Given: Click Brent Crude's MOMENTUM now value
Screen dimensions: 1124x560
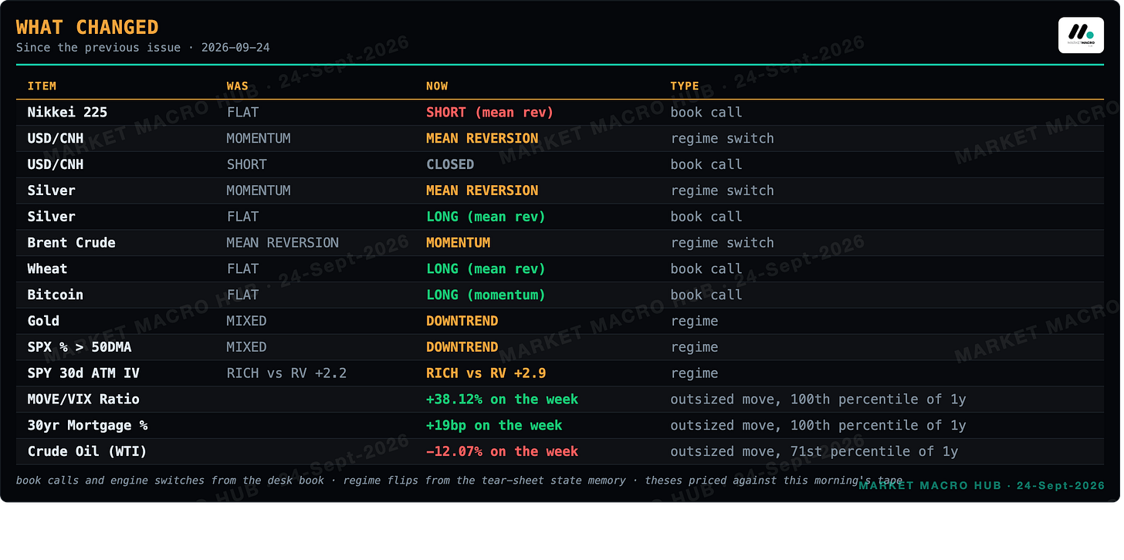Looking at the screenshot, I should pyautogui.click(x=458, y=243).
